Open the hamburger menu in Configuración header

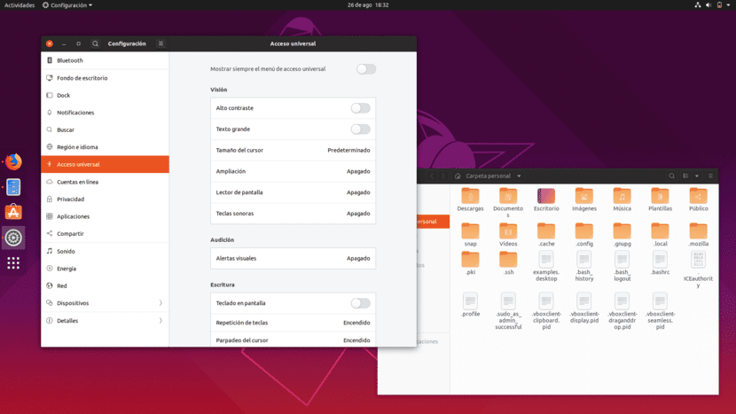point(161,43)
